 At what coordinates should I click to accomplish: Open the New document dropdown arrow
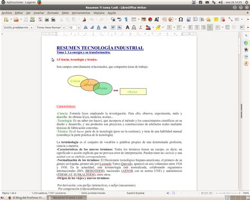point(11,20)
